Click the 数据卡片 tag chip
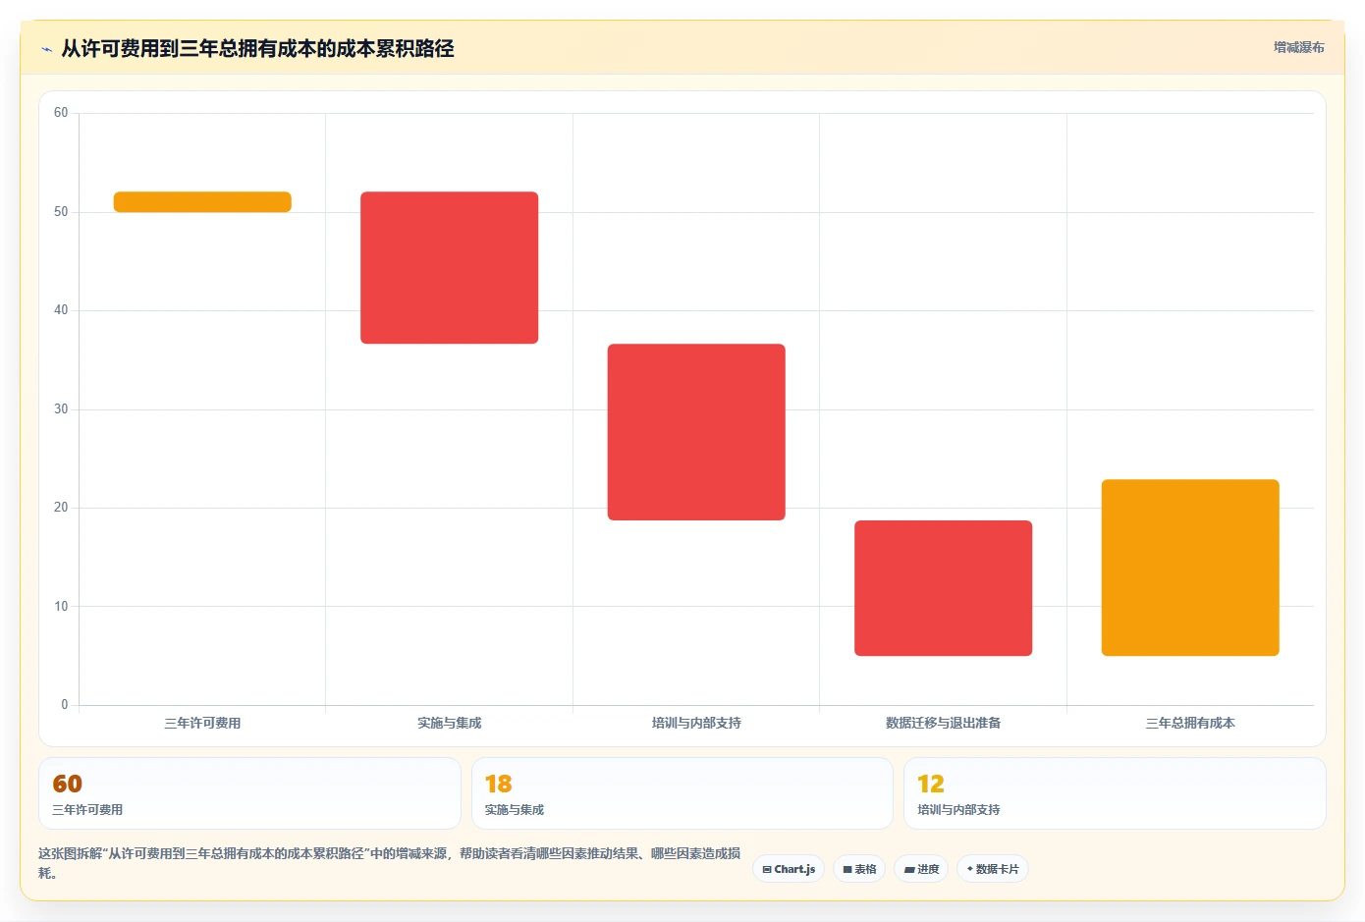 click(x=993, y=869)
